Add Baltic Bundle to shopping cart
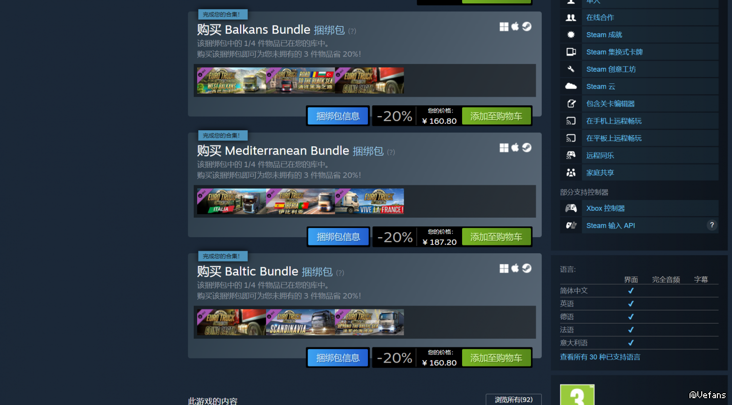The height and width of the screenshot is (405, 732). click(496, 358)
